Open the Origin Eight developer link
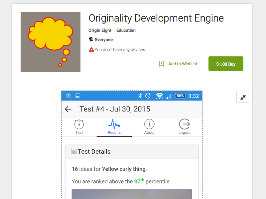 [x=100, y=30]
